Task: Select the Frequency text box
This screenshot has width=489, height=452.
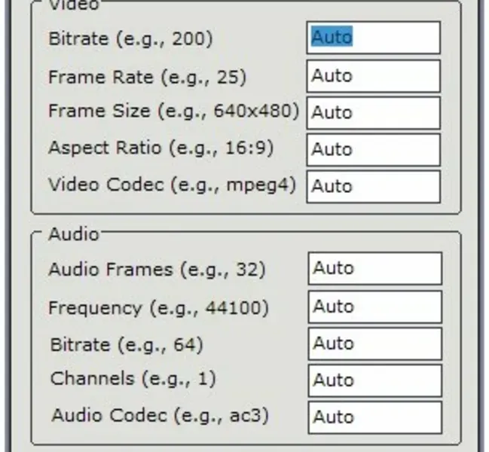Action: 374,307
